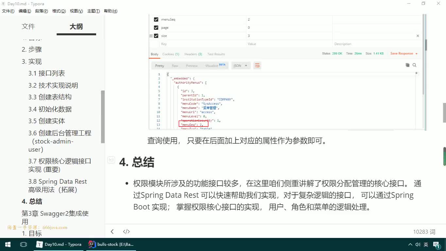The image size is (446, 251).
Task: Toggle the menuSeq parameter checkbox
Action: 156,20
